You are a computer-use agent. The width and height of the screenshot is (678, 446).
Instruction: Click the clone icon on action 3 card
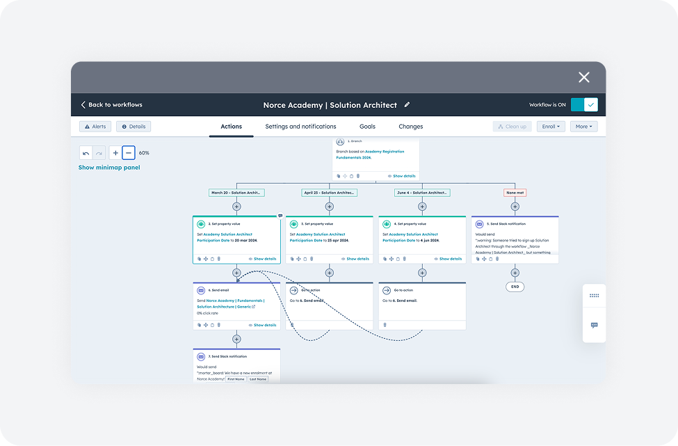tap(292, 259)
